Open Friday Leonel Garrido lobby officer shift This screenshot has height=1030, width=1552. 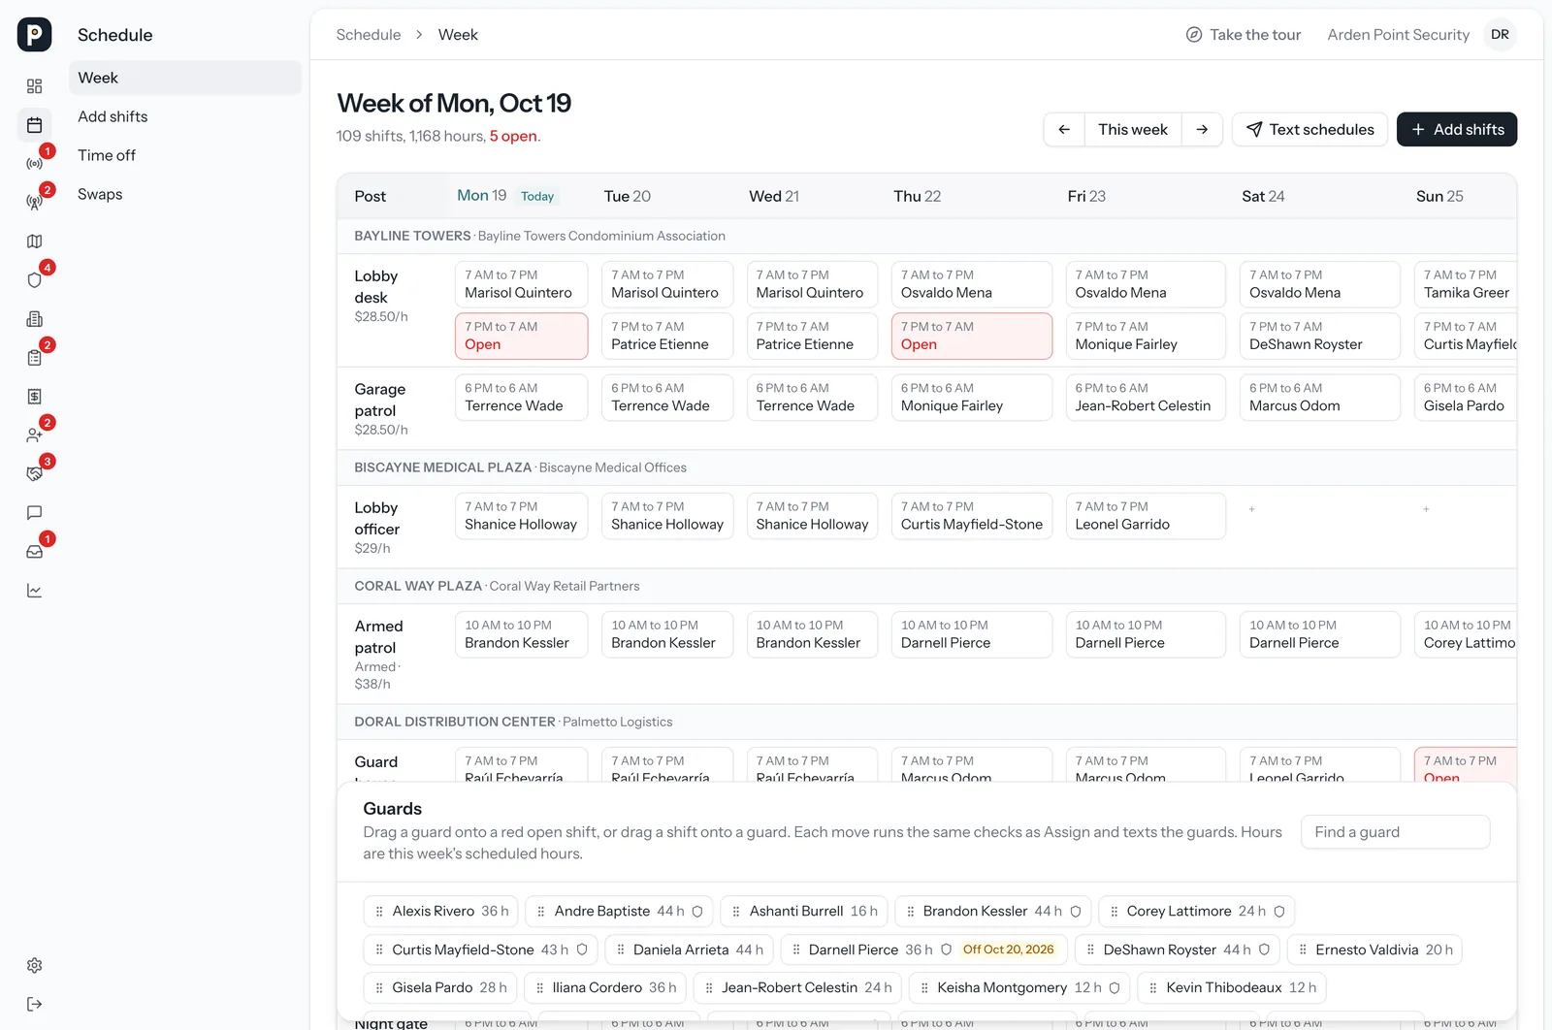pos(1146,516)
